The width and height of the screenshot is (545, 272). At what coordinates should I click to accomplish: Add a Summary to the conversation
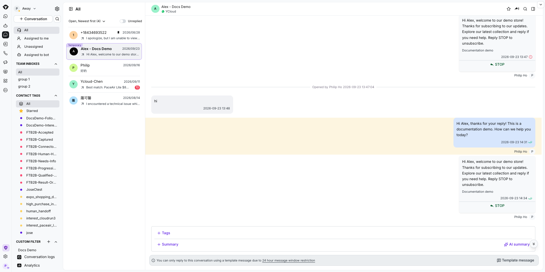click(x=168, y=244)
